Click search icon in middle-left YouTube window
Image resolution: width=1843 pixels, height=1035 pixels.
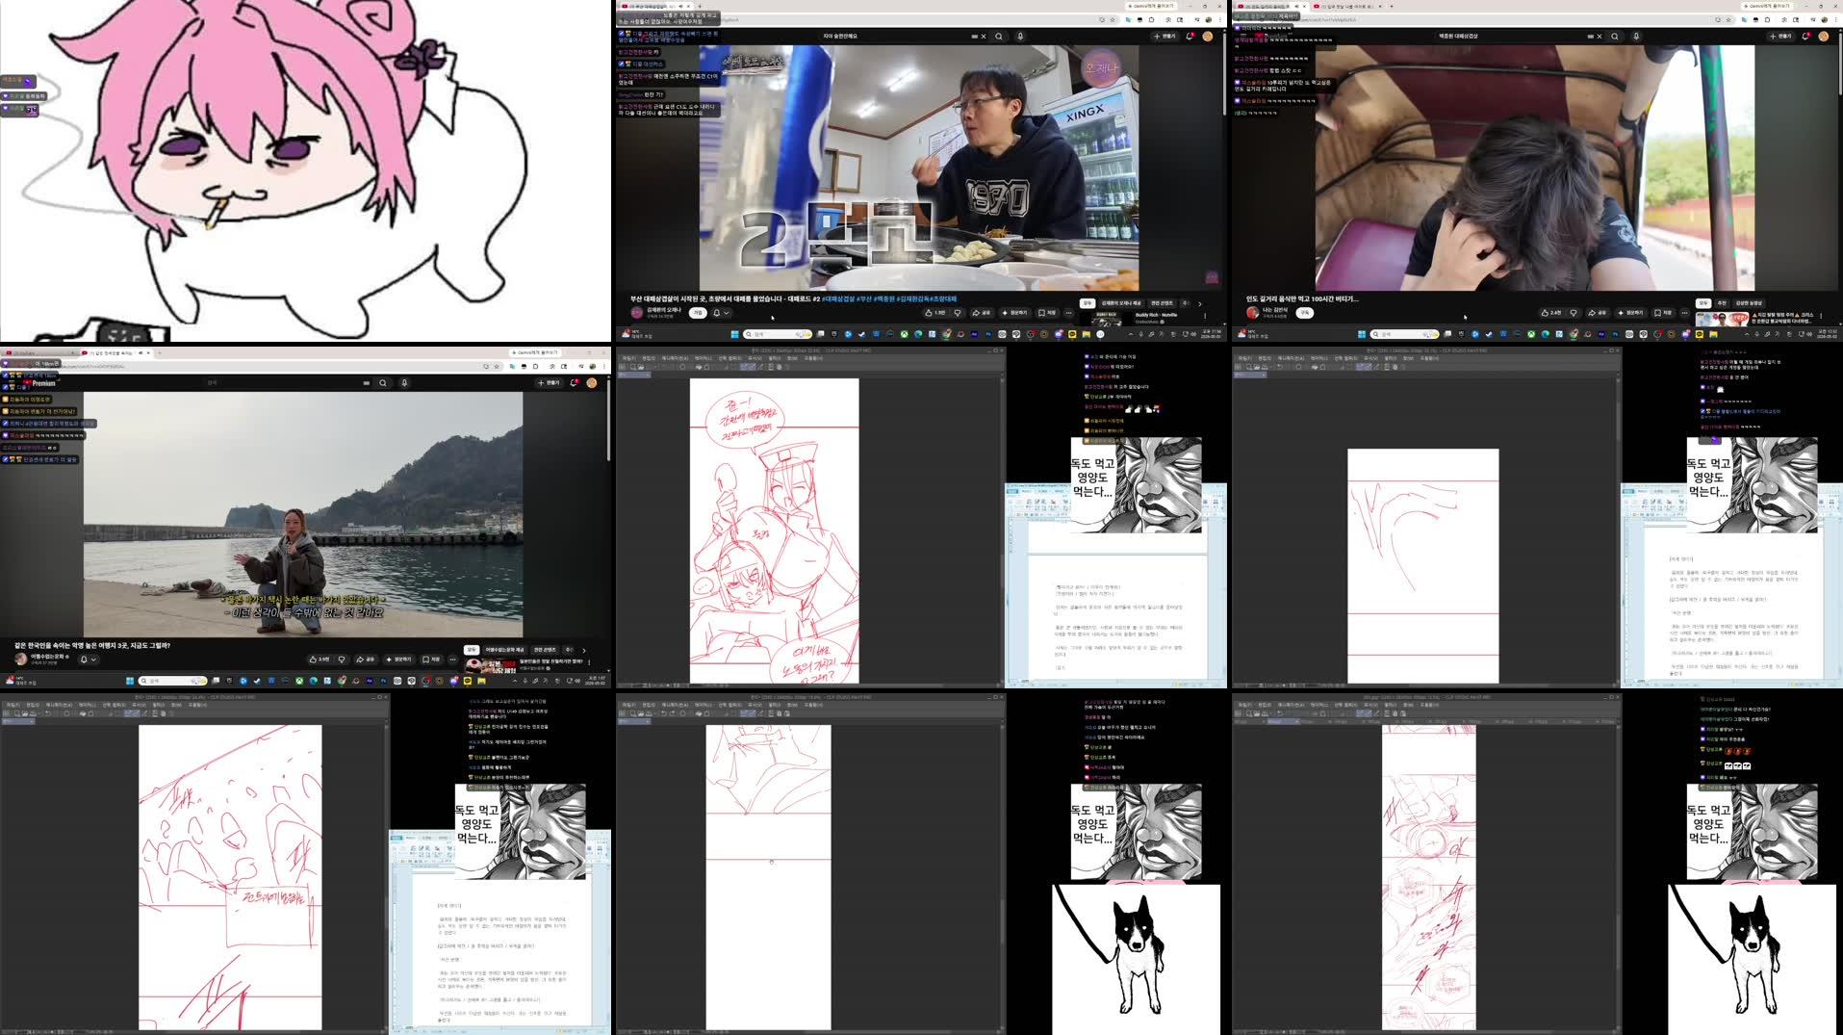383,383
